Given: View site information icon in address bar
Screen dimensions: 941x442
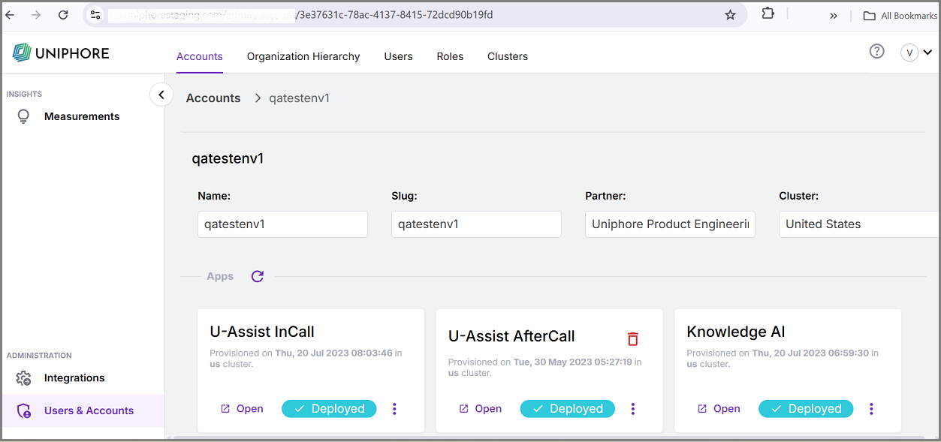Looking at the screenshot, I should click(x=95, y=15).
